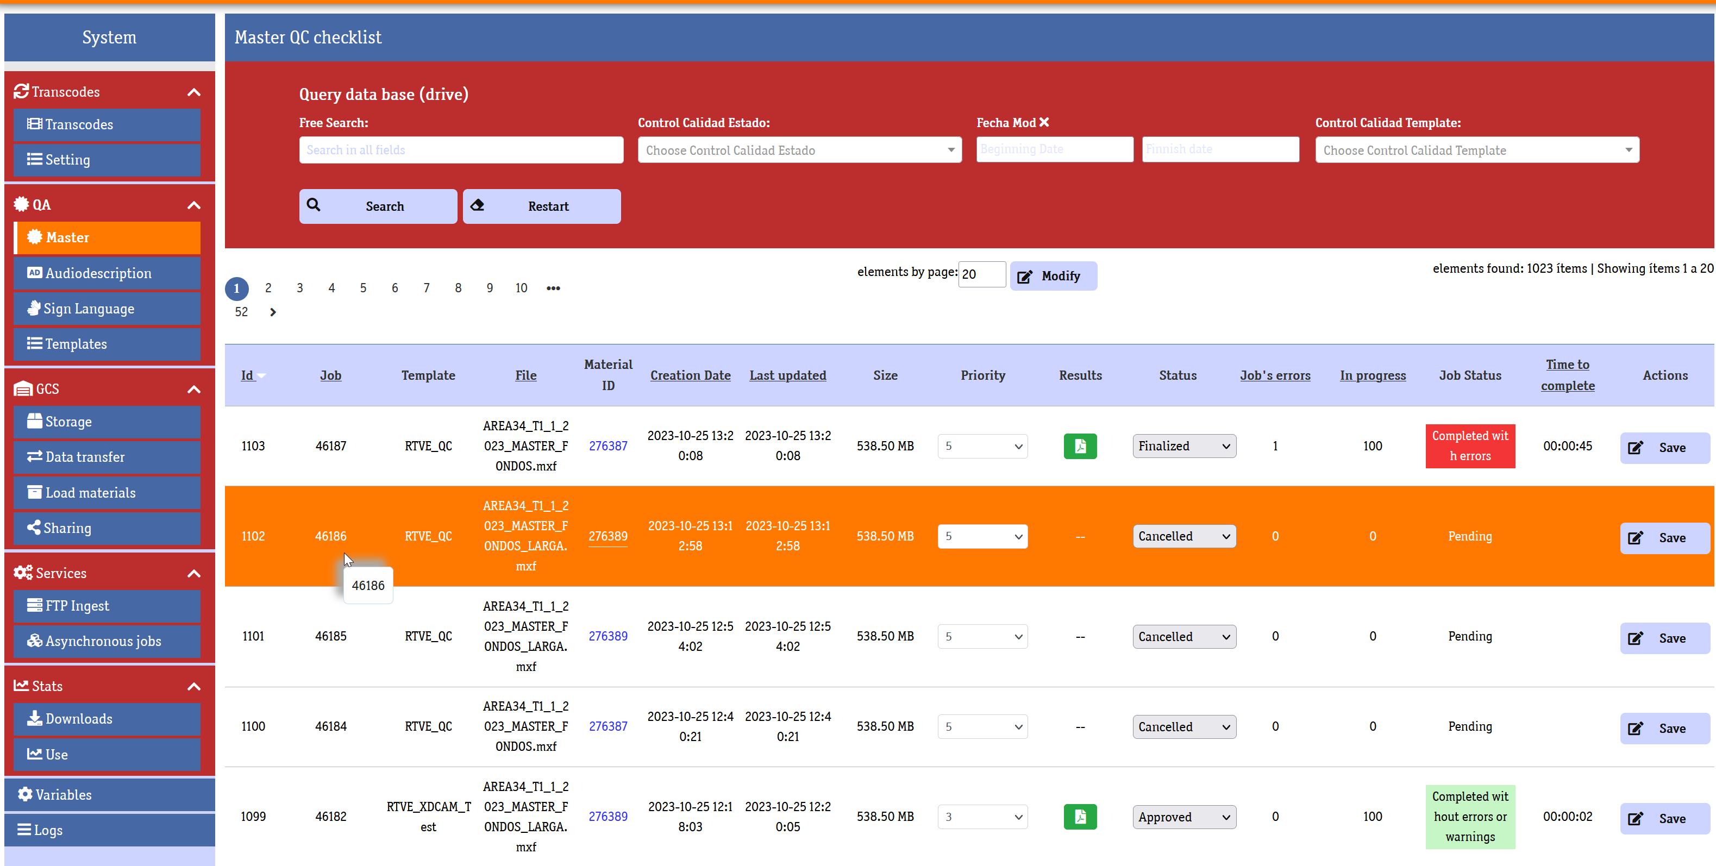This screenshot has height=866, width=1716.
Task: Open FTP Ingest service
Action: 107,606
